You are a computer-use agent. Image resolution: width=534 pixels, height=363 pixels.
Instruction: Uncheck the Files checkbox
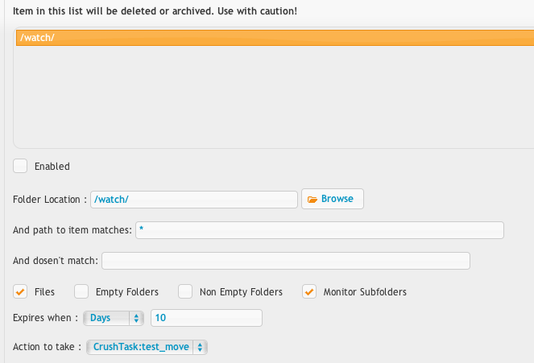(20, 291)
